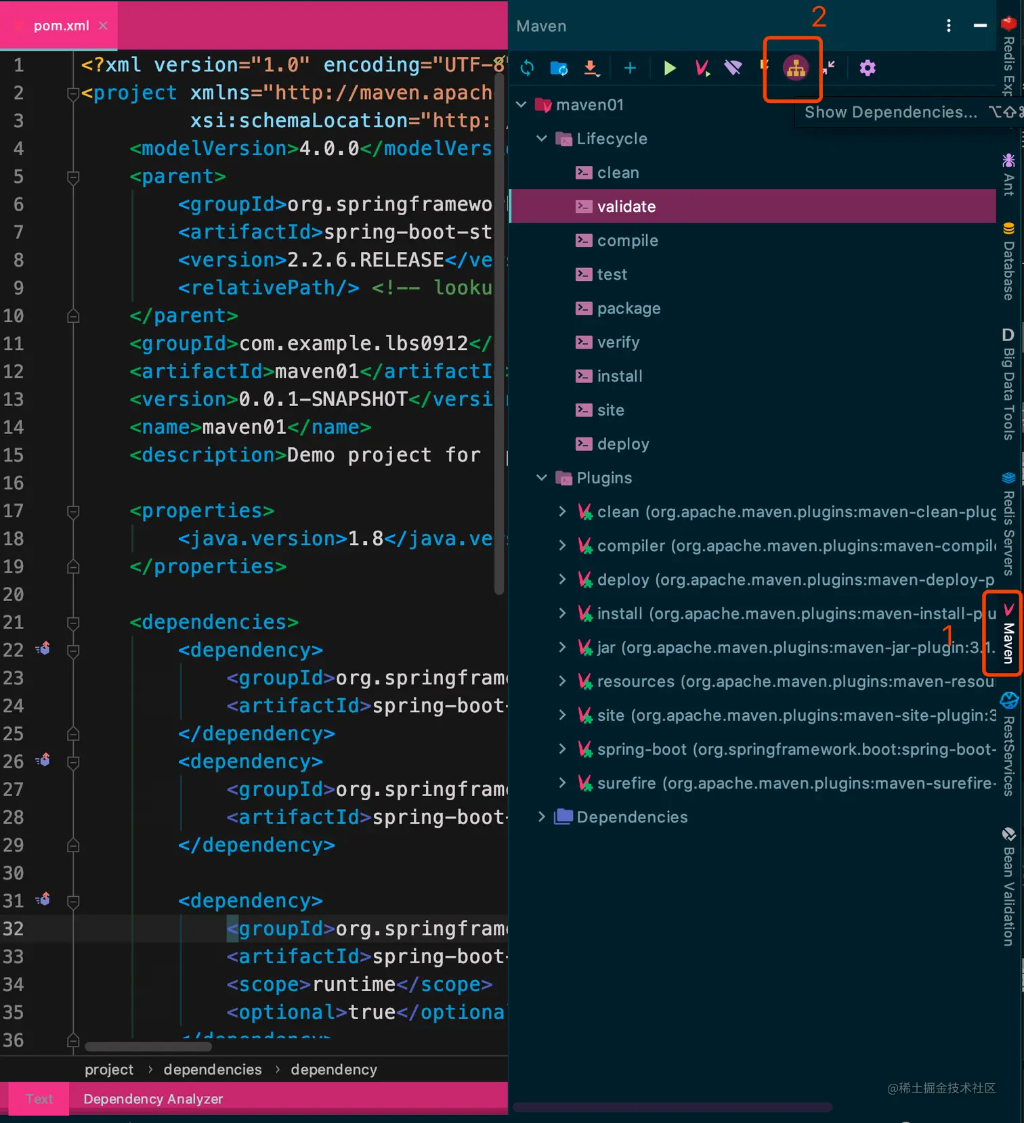Click the green Run Maven Build icon
The image size is (1024, 1123).
tap(670, 68)
